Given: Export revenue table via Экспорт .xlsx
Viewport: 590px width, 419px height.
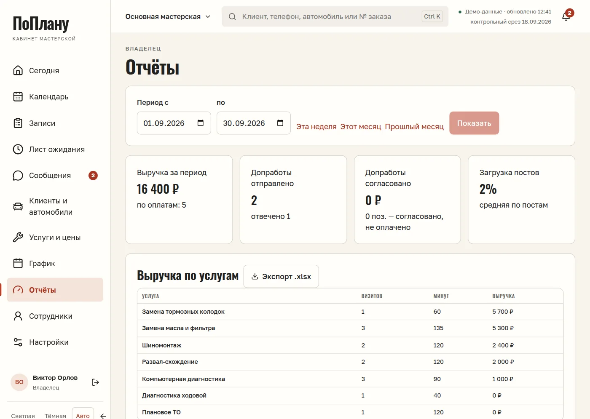Looking at the screenshot, I should tap(281, 276).
